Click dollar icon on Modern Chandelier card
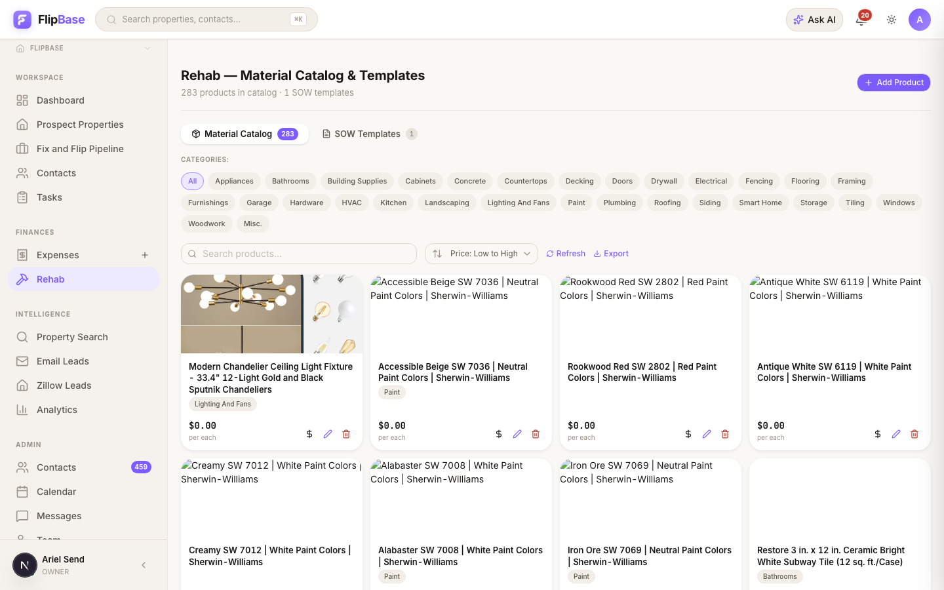The height and width of the screenshot is (590, 944). (x=309, y=434)
